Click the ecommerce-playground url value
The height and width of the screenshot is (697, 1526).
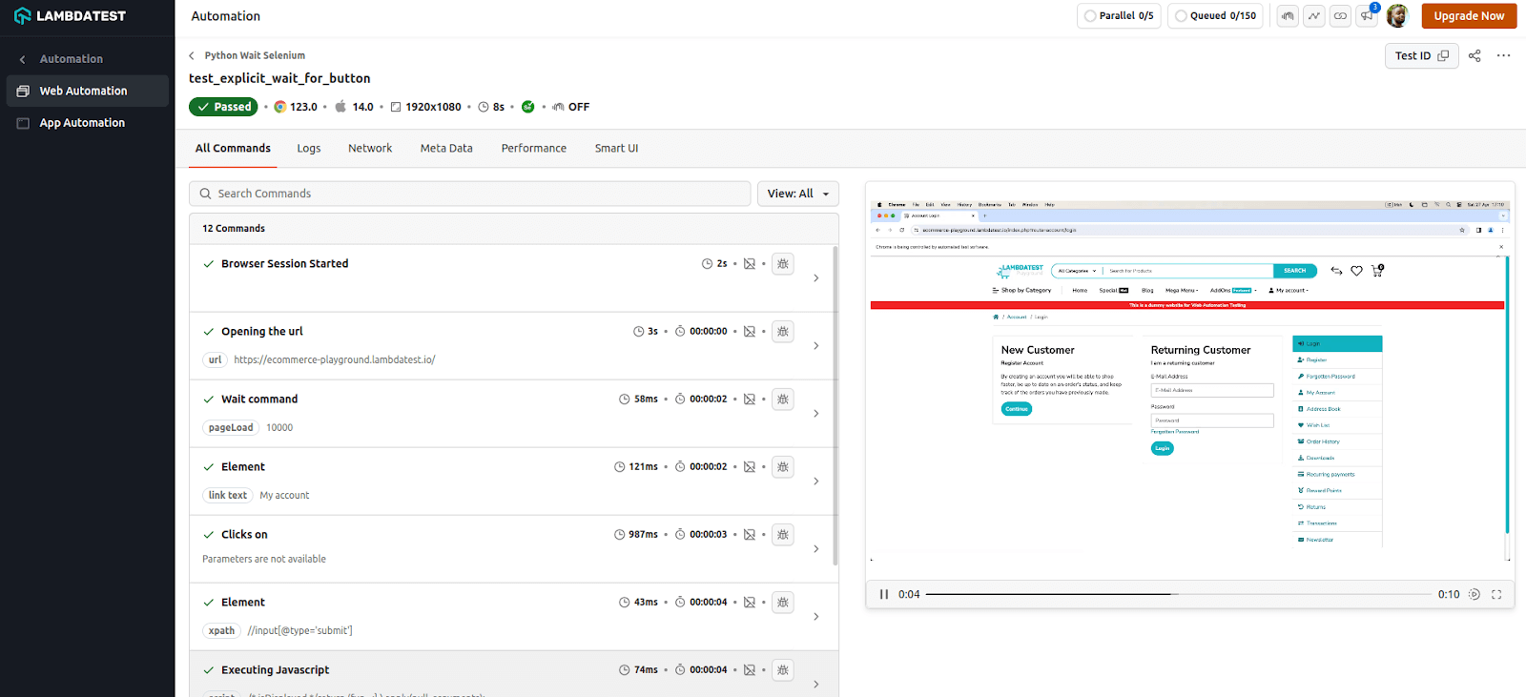[335, 360]
